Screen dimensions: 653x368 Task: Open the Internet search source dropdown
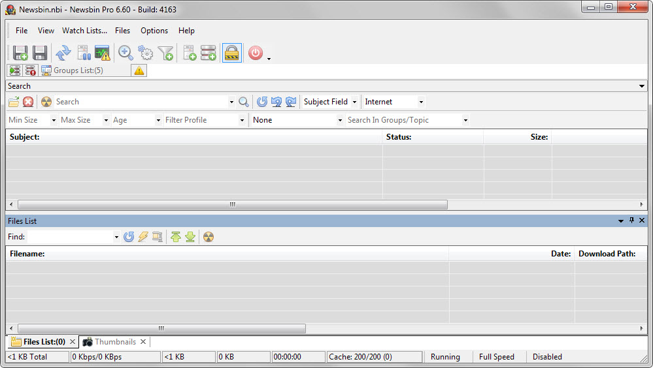point(421,102)
